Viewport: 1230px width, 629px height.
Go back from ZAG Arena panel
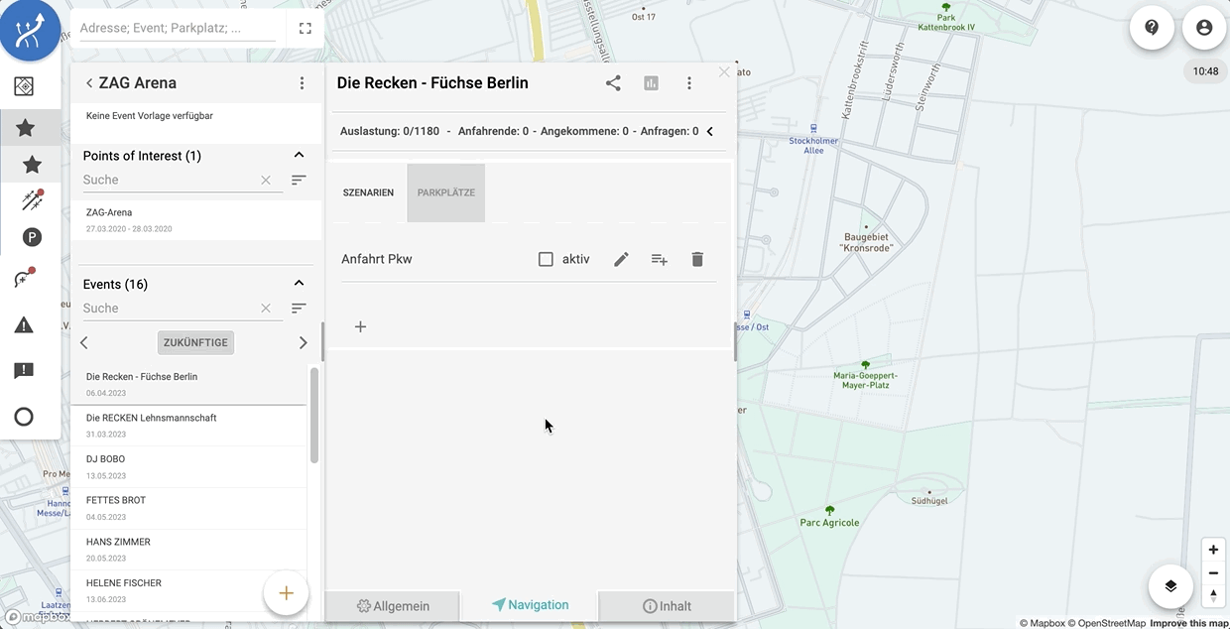pyautogui.click(x=89, y=83)
